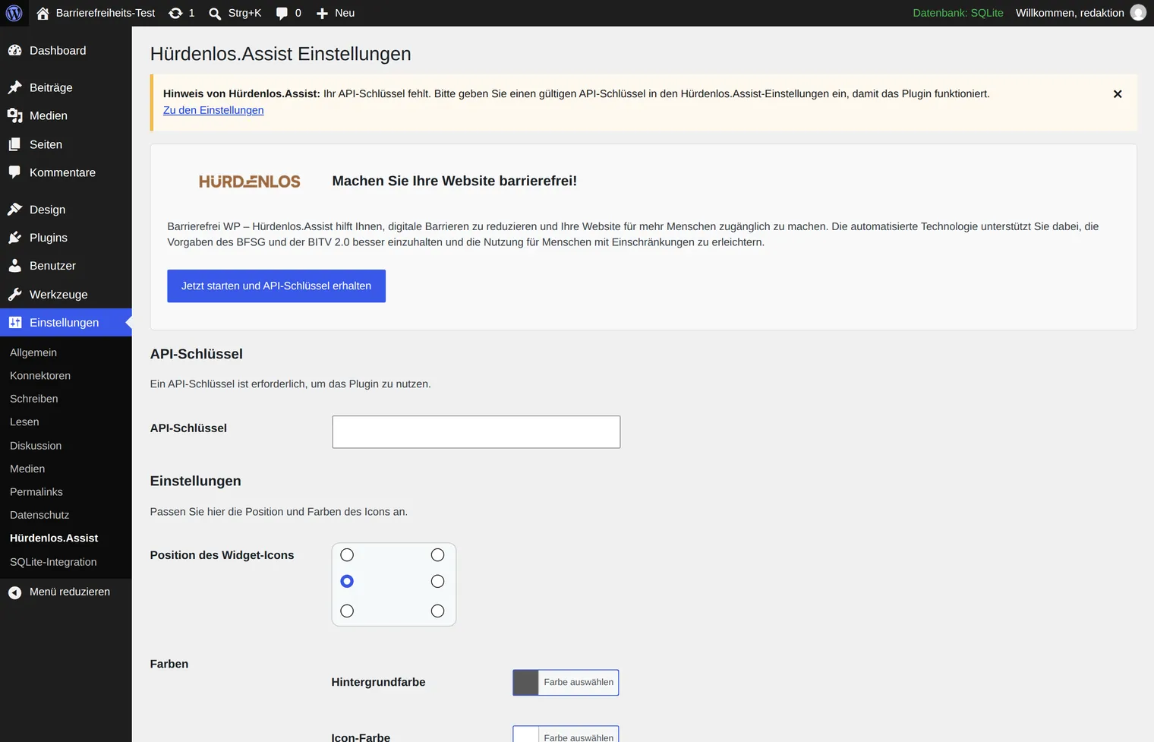Viewport: 1154px width, 742px height.
Task: Click the Menü reduzieren label
Action: 70,592
